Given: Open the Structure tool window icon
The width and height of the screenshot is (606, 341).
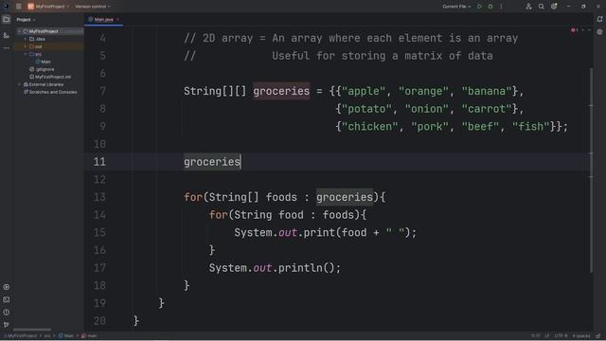Looking at the screenshot, I should [x=7, y=35].
